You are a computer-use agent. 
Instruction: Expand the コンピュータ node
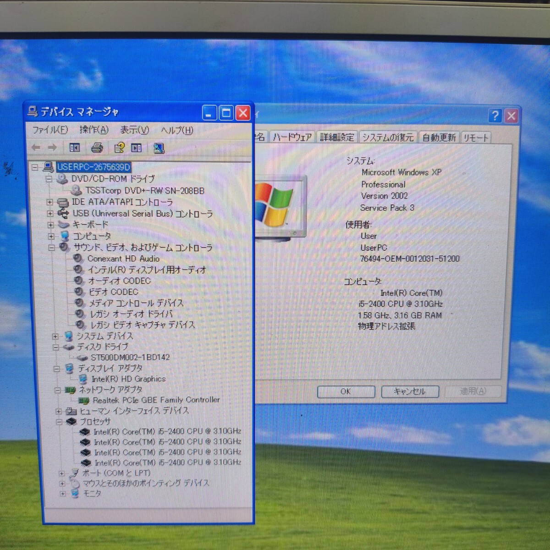51,236
